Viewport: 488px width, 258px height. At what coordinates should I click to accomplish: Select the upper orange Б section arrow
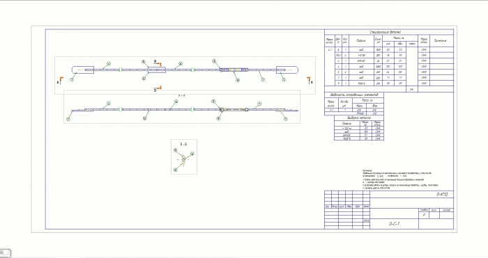tap(158, 63)
